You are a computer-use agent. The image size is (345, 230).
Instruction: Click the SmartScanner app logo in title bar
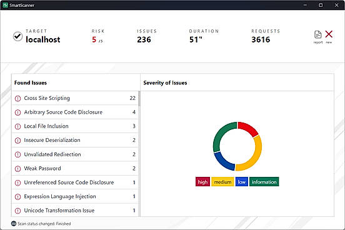(x=5, y=5)
